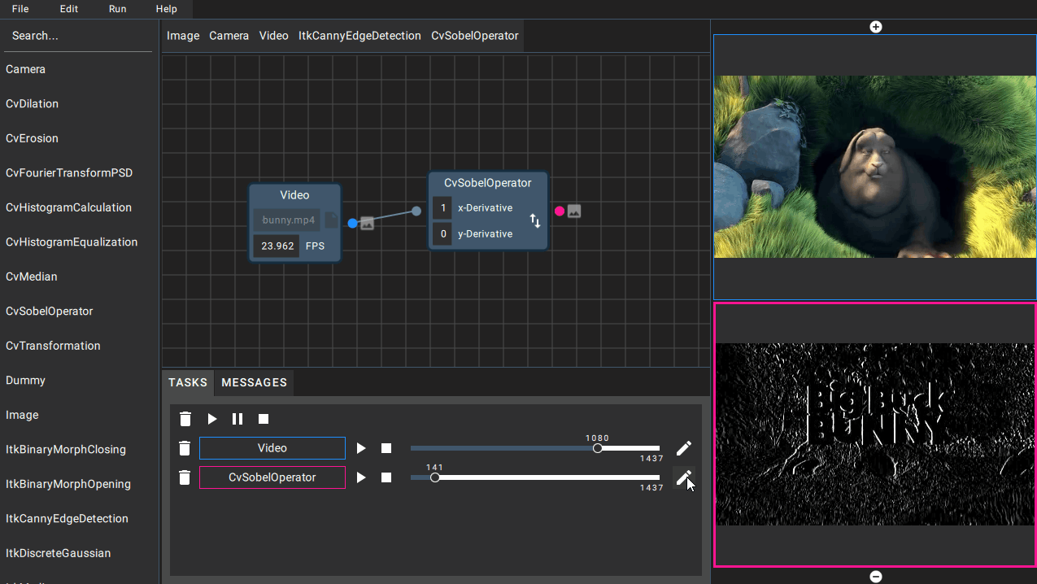Open the Run menu

click(x=117, y=9)
